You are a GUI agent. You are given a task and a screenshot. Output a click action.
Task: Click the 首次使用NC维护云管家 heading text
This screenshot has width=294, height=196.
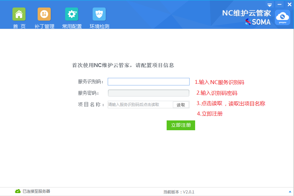point(123,65)
